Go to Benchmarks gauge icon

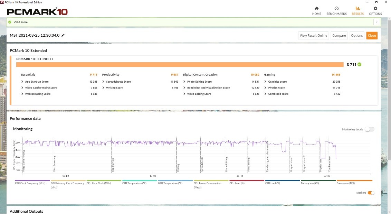click(x=336, y=9)
